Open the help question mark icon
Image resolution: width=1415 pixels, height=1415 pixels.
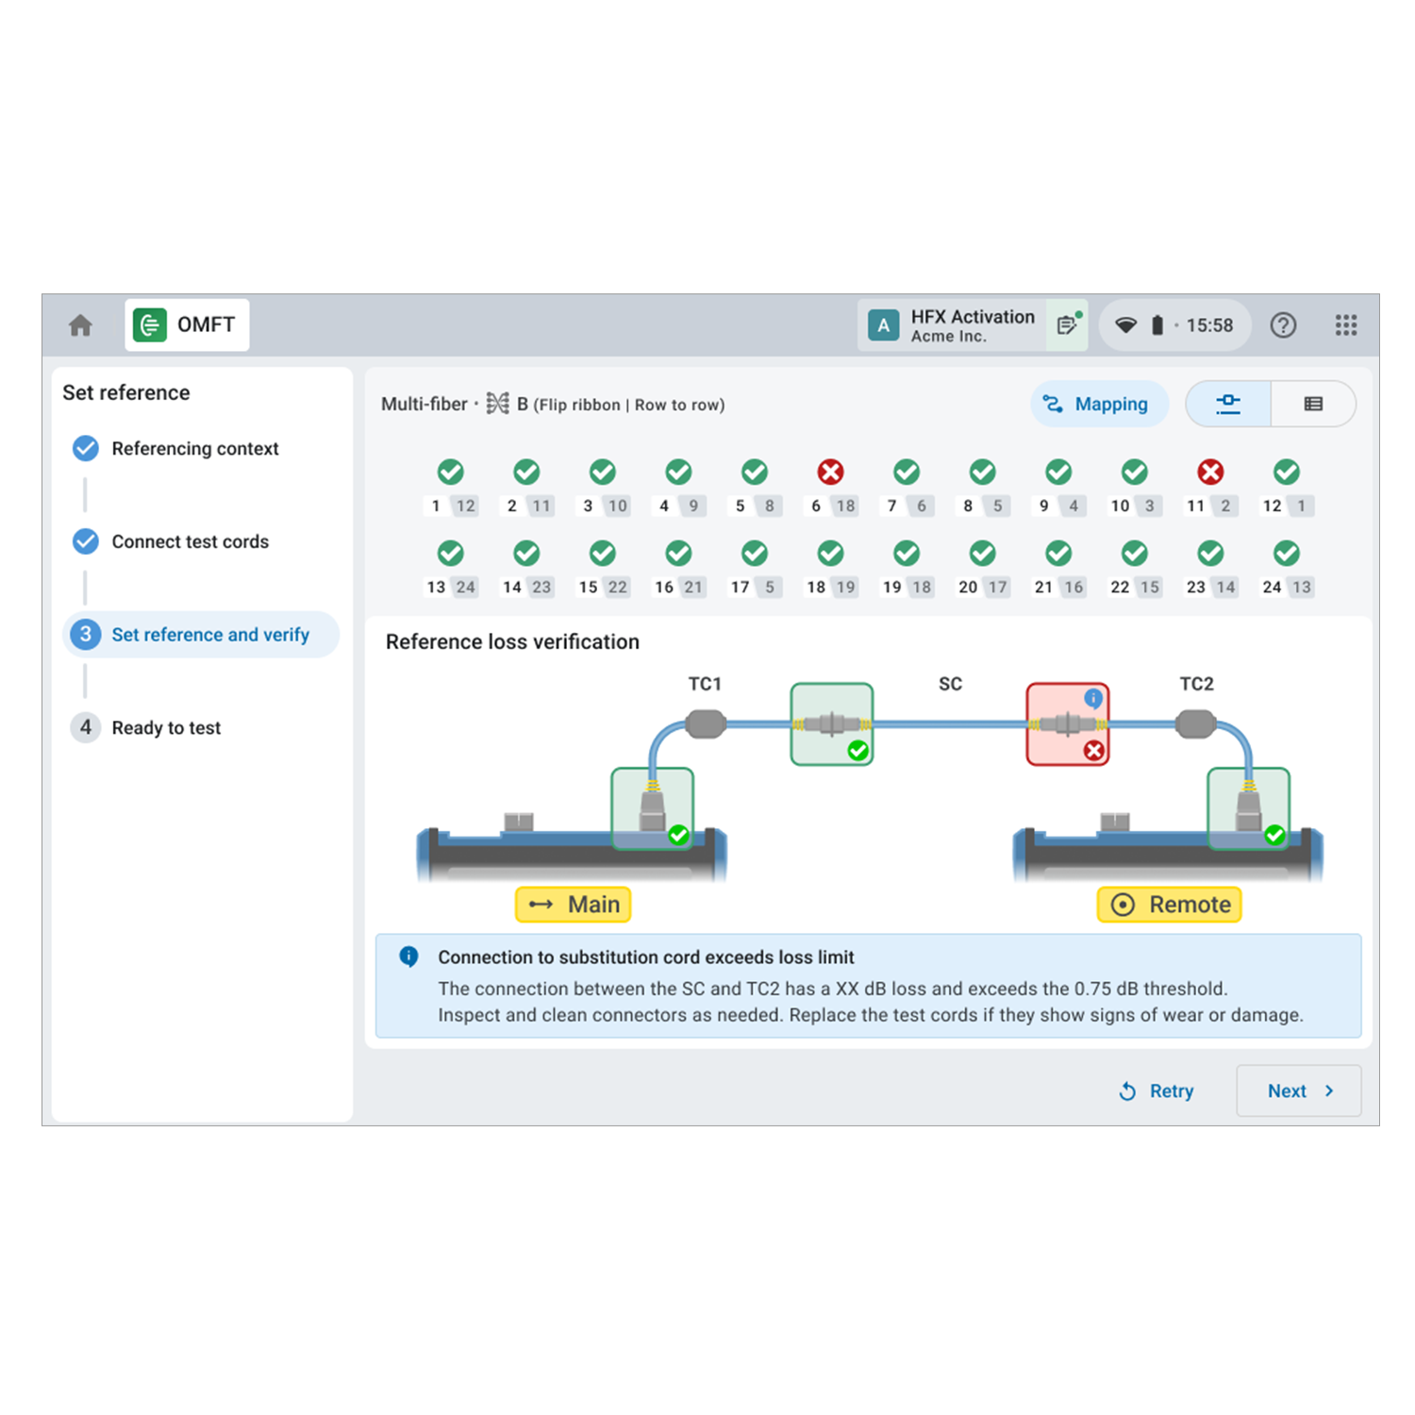1282,325
